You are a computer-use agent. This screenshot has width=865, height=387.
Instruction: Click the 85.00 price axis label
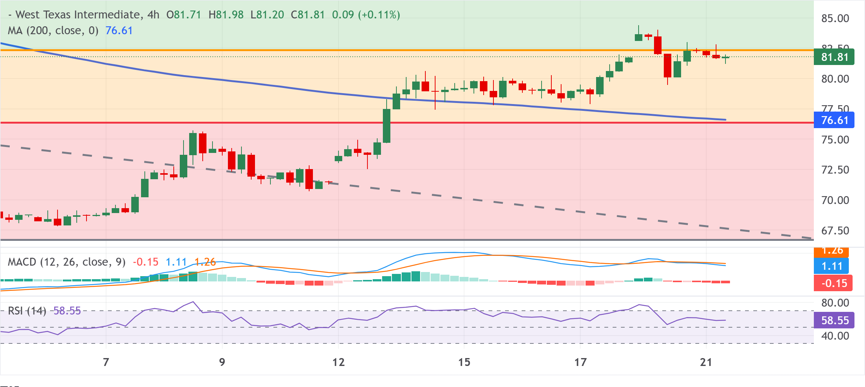[835, 18]
